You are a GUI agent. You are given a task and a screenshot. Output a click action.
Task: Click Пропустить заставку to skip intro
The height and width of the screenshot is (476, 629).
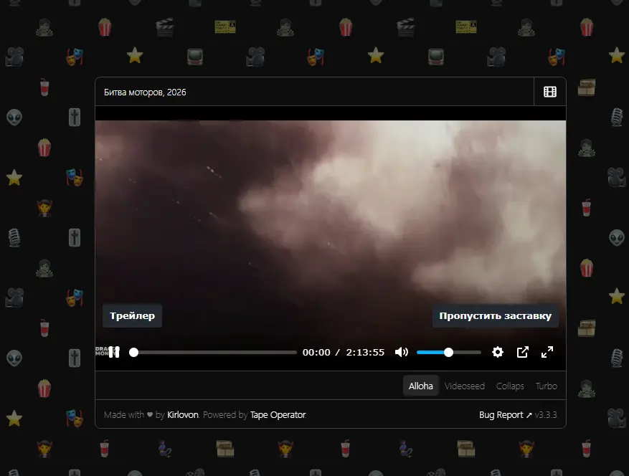click(496, 316)
